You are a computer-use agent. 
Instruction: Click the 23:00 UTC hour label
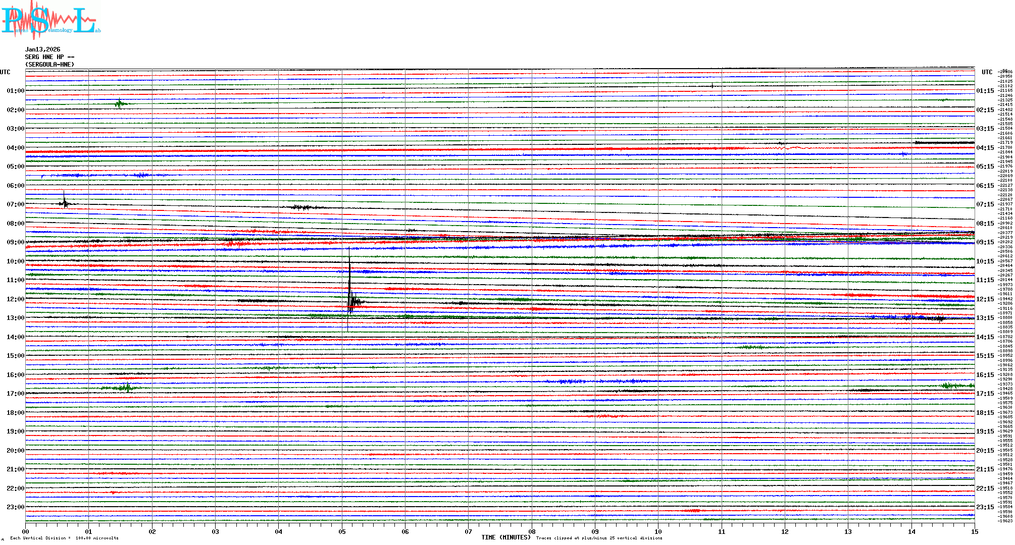coord(15,507)
